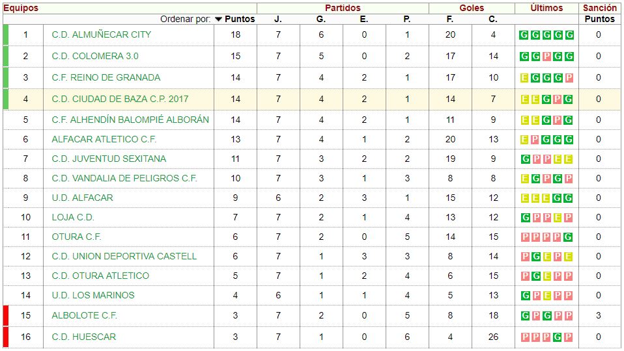This screenshot has height=351, width=624.
Task: Sort the table by the J. column
Action: pyautogui.click(x=278, y=19)
